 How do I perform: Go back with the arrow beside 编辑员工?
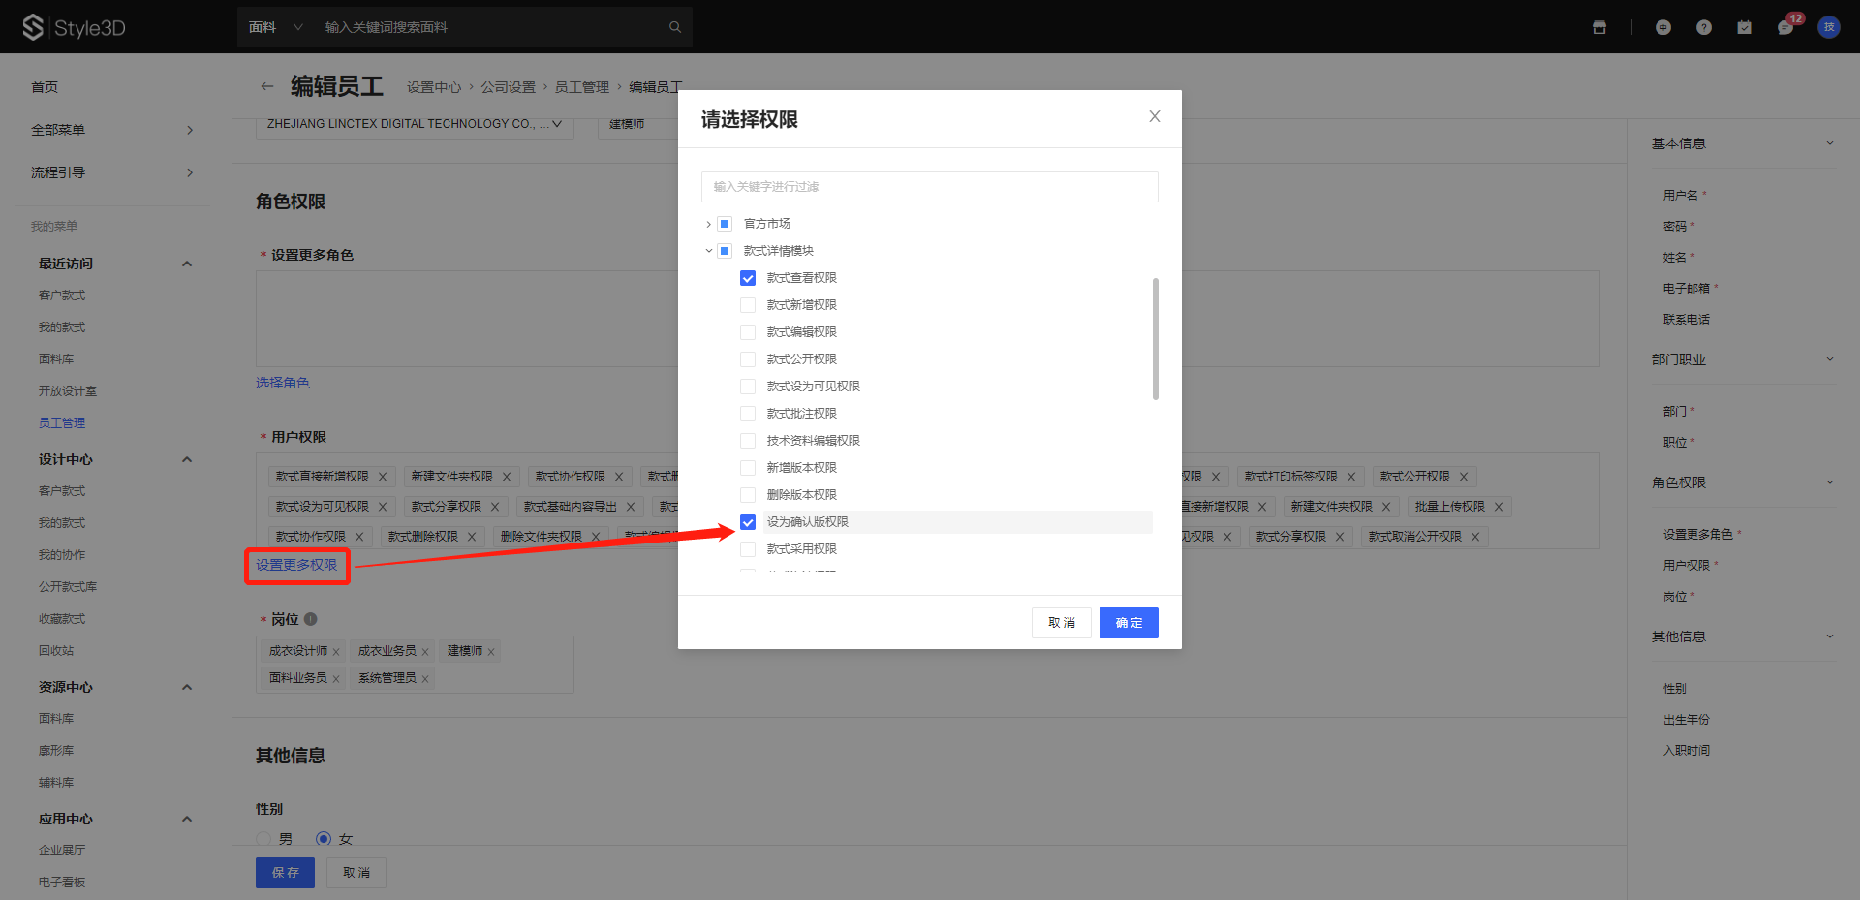(266, 86)
